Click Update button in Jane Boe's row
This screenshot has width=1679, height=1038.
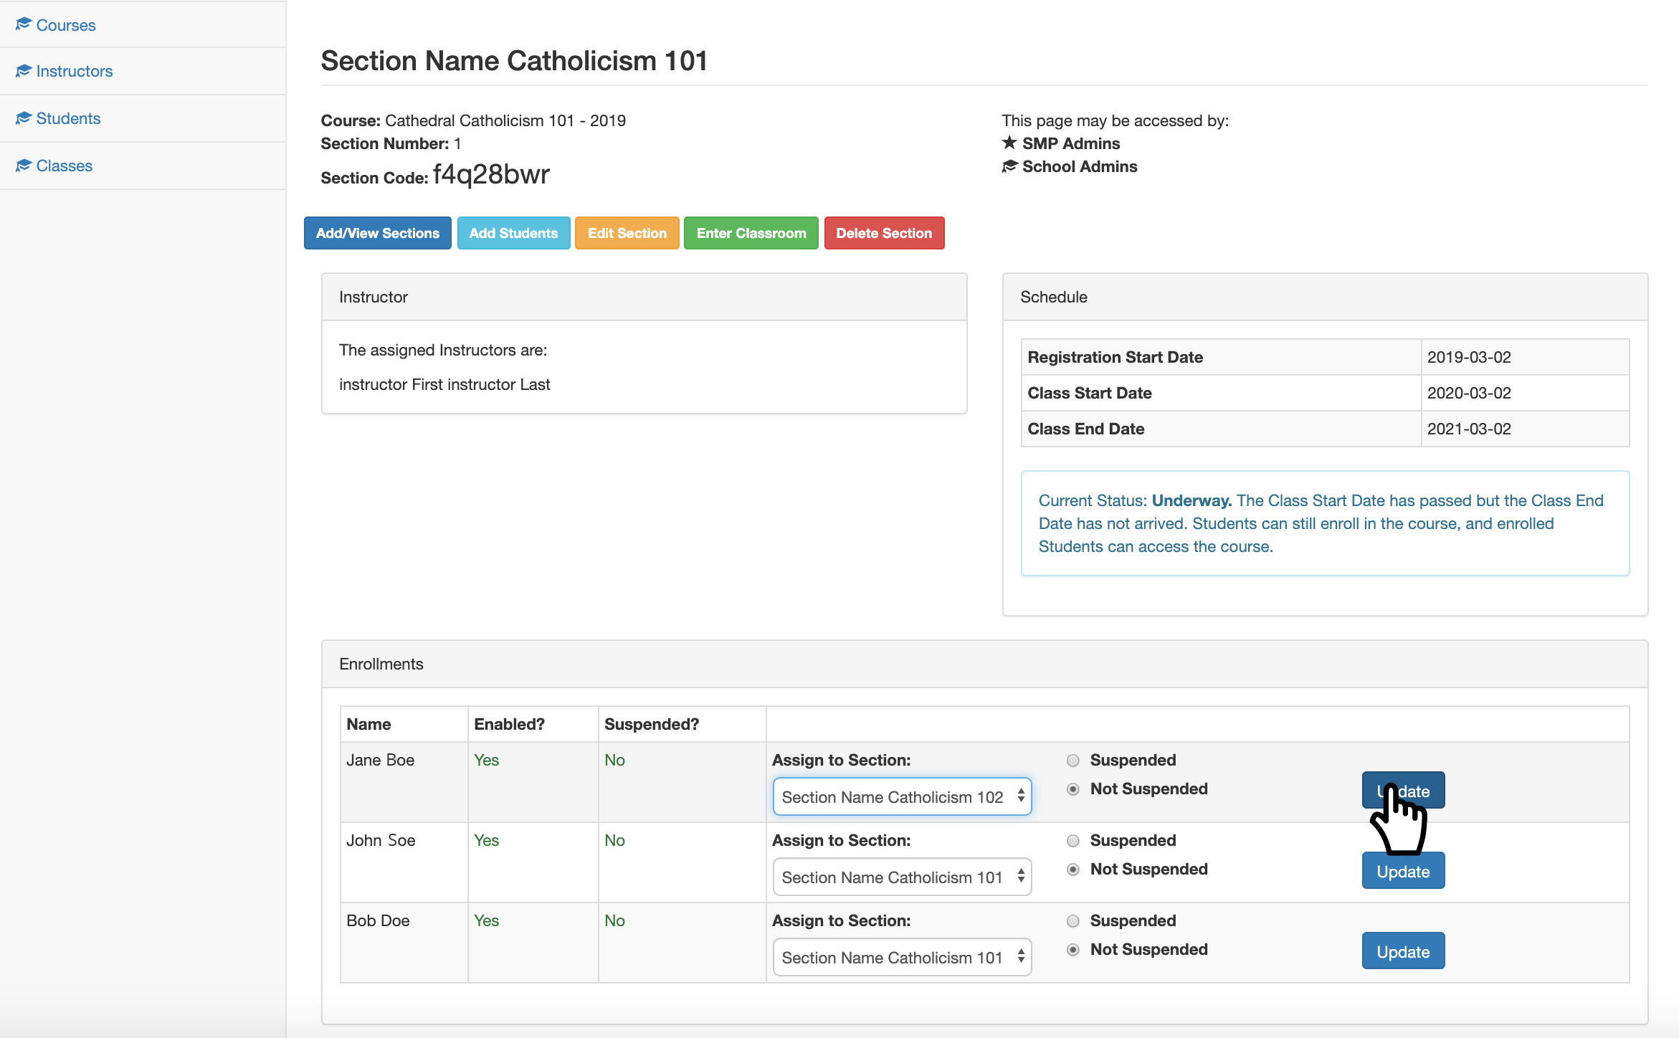pos(1403,791)
